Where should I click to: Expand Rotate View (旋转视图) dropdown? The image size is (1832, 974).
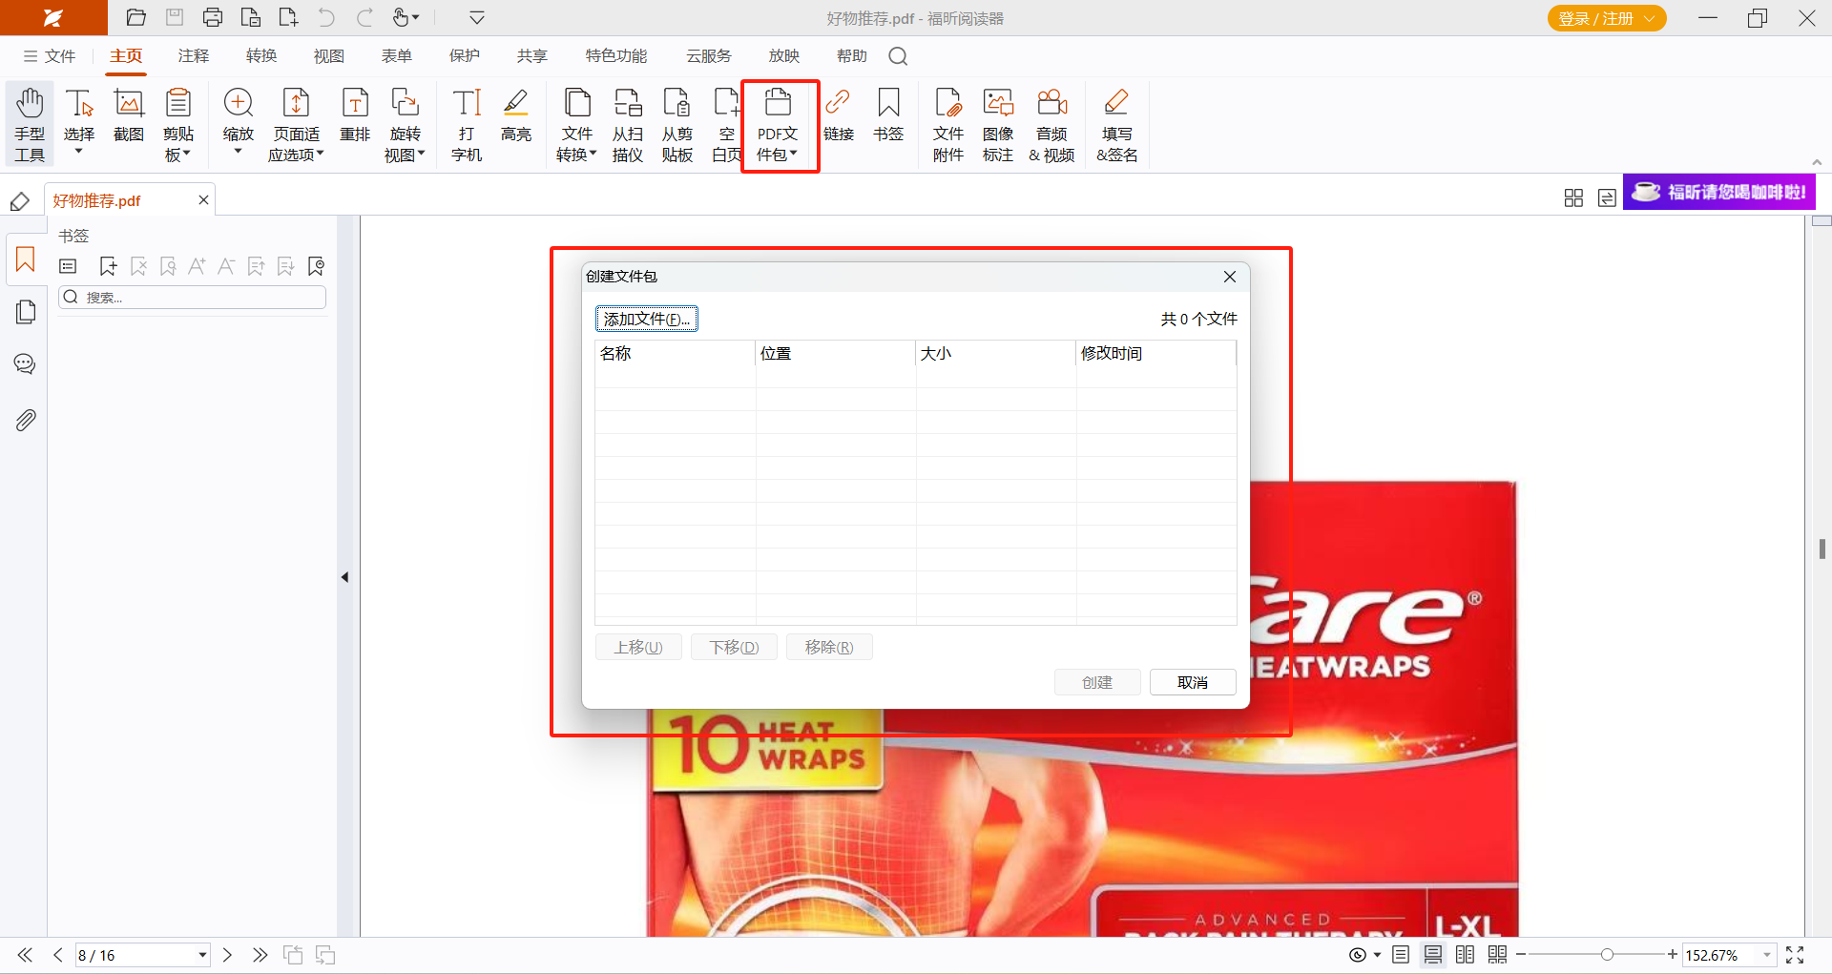[421, 153]
